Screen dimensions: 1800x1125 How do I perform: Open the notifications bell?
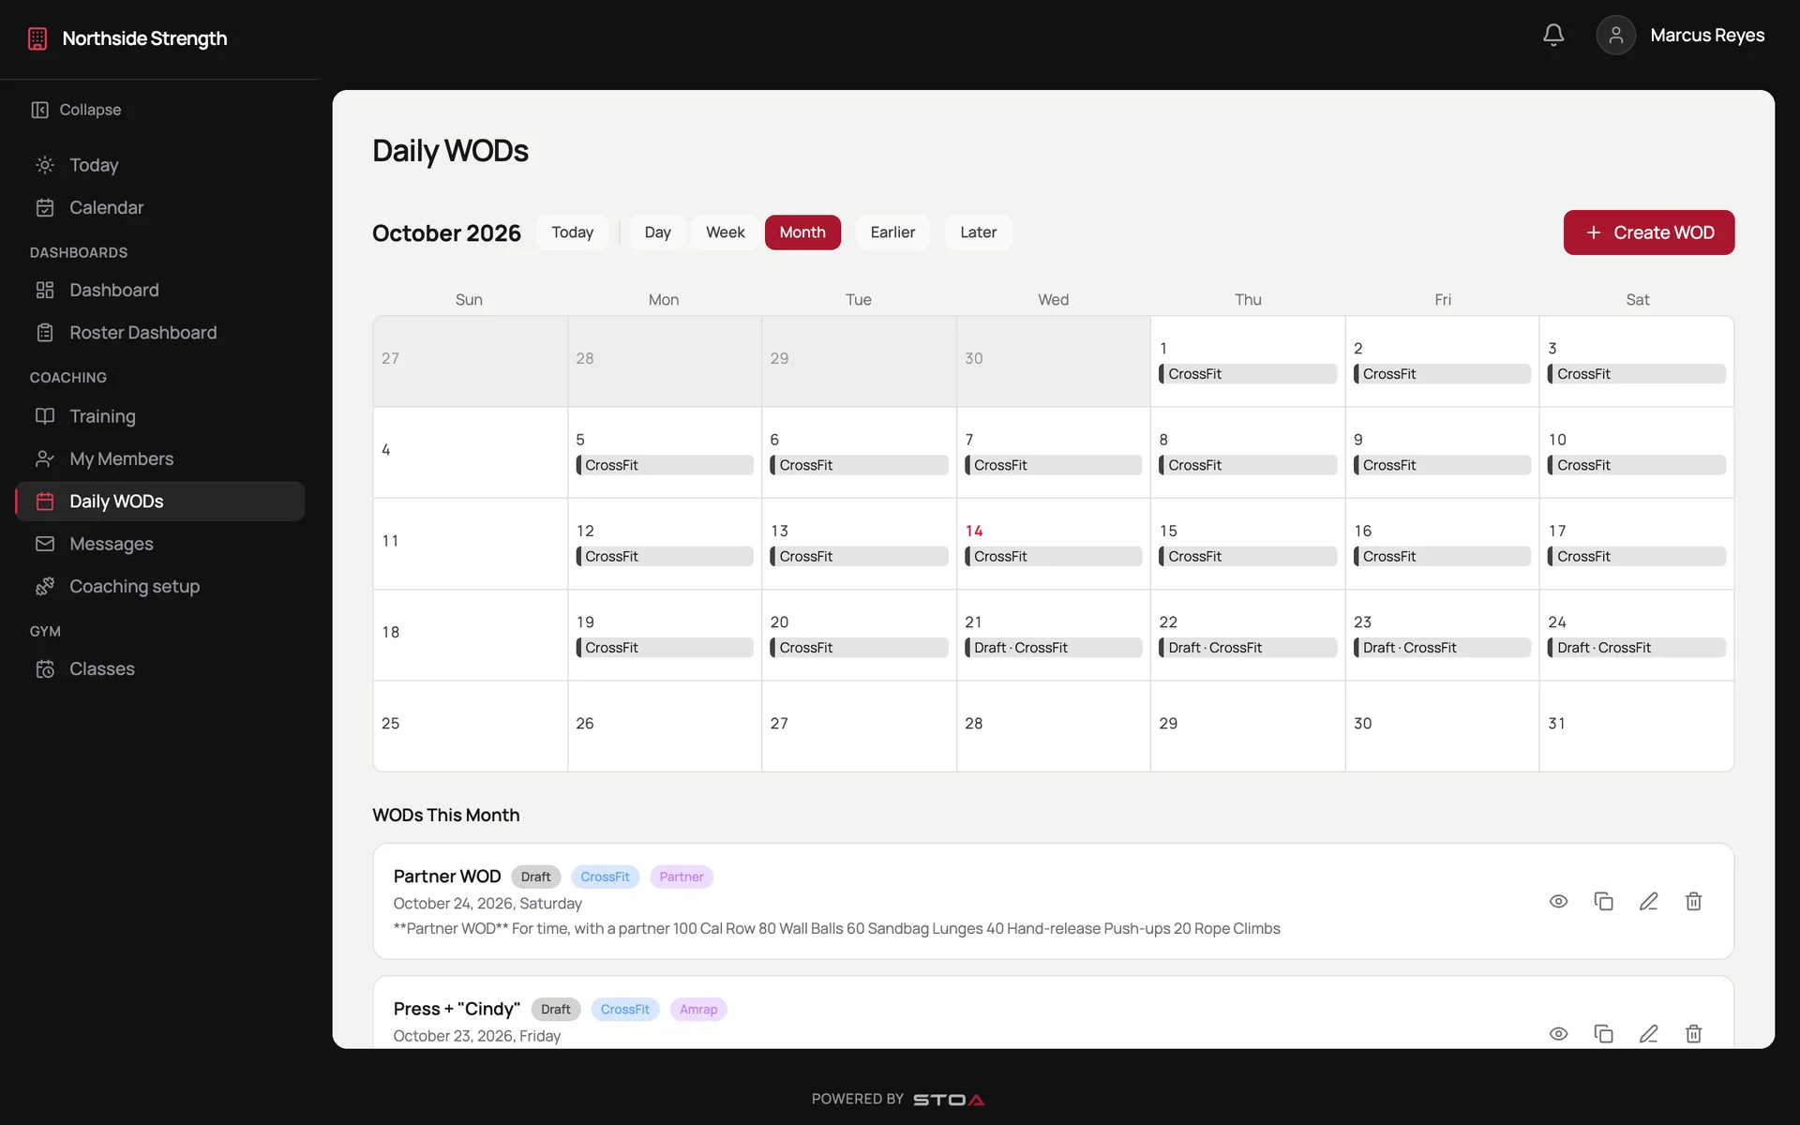click(1553, 35)
